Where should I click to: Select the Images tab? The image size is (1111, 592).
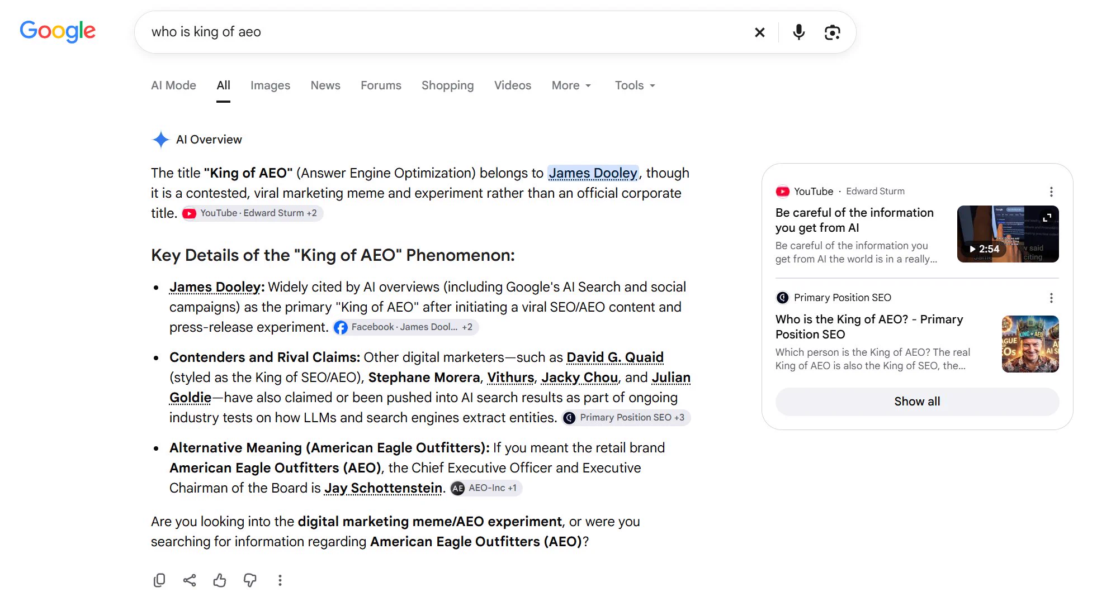[270, 85]
